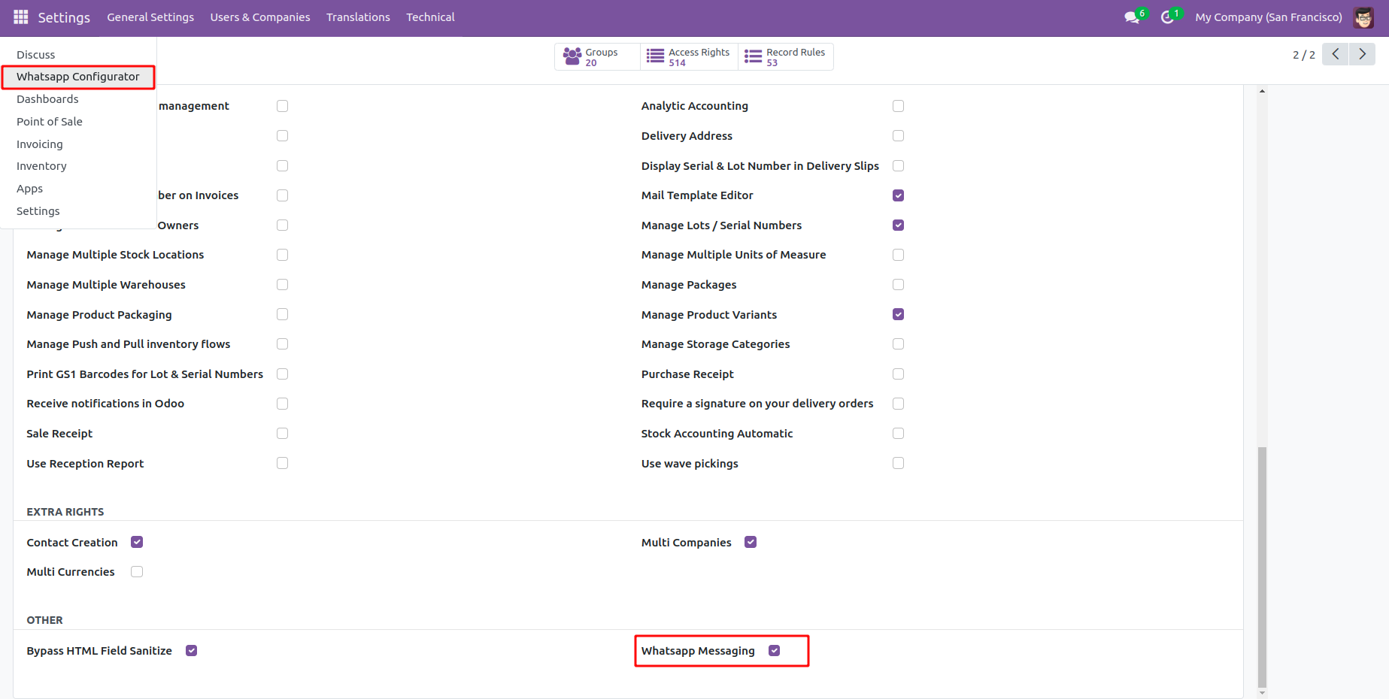Open Access Rights 514 stat button
This screenshot has height=699, width=1389.
(x=689, y=56)
